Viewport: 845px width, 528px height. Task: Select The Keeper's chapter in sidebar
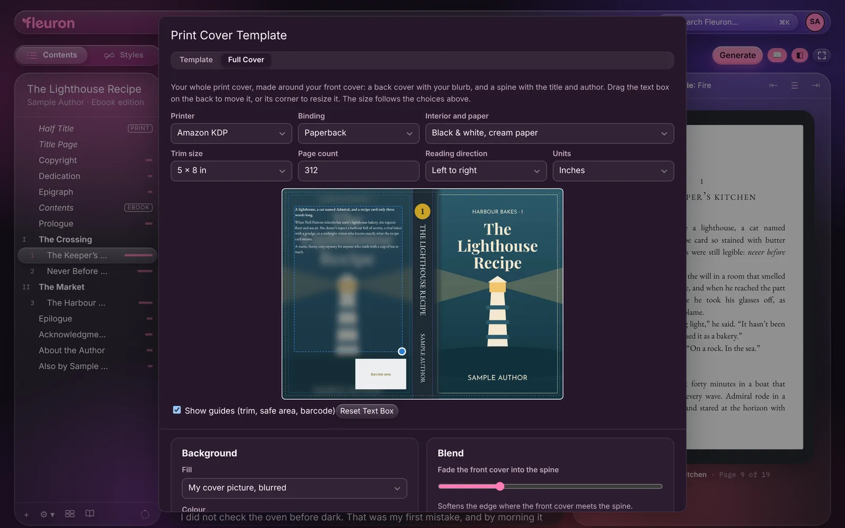[x=88, y=256]
